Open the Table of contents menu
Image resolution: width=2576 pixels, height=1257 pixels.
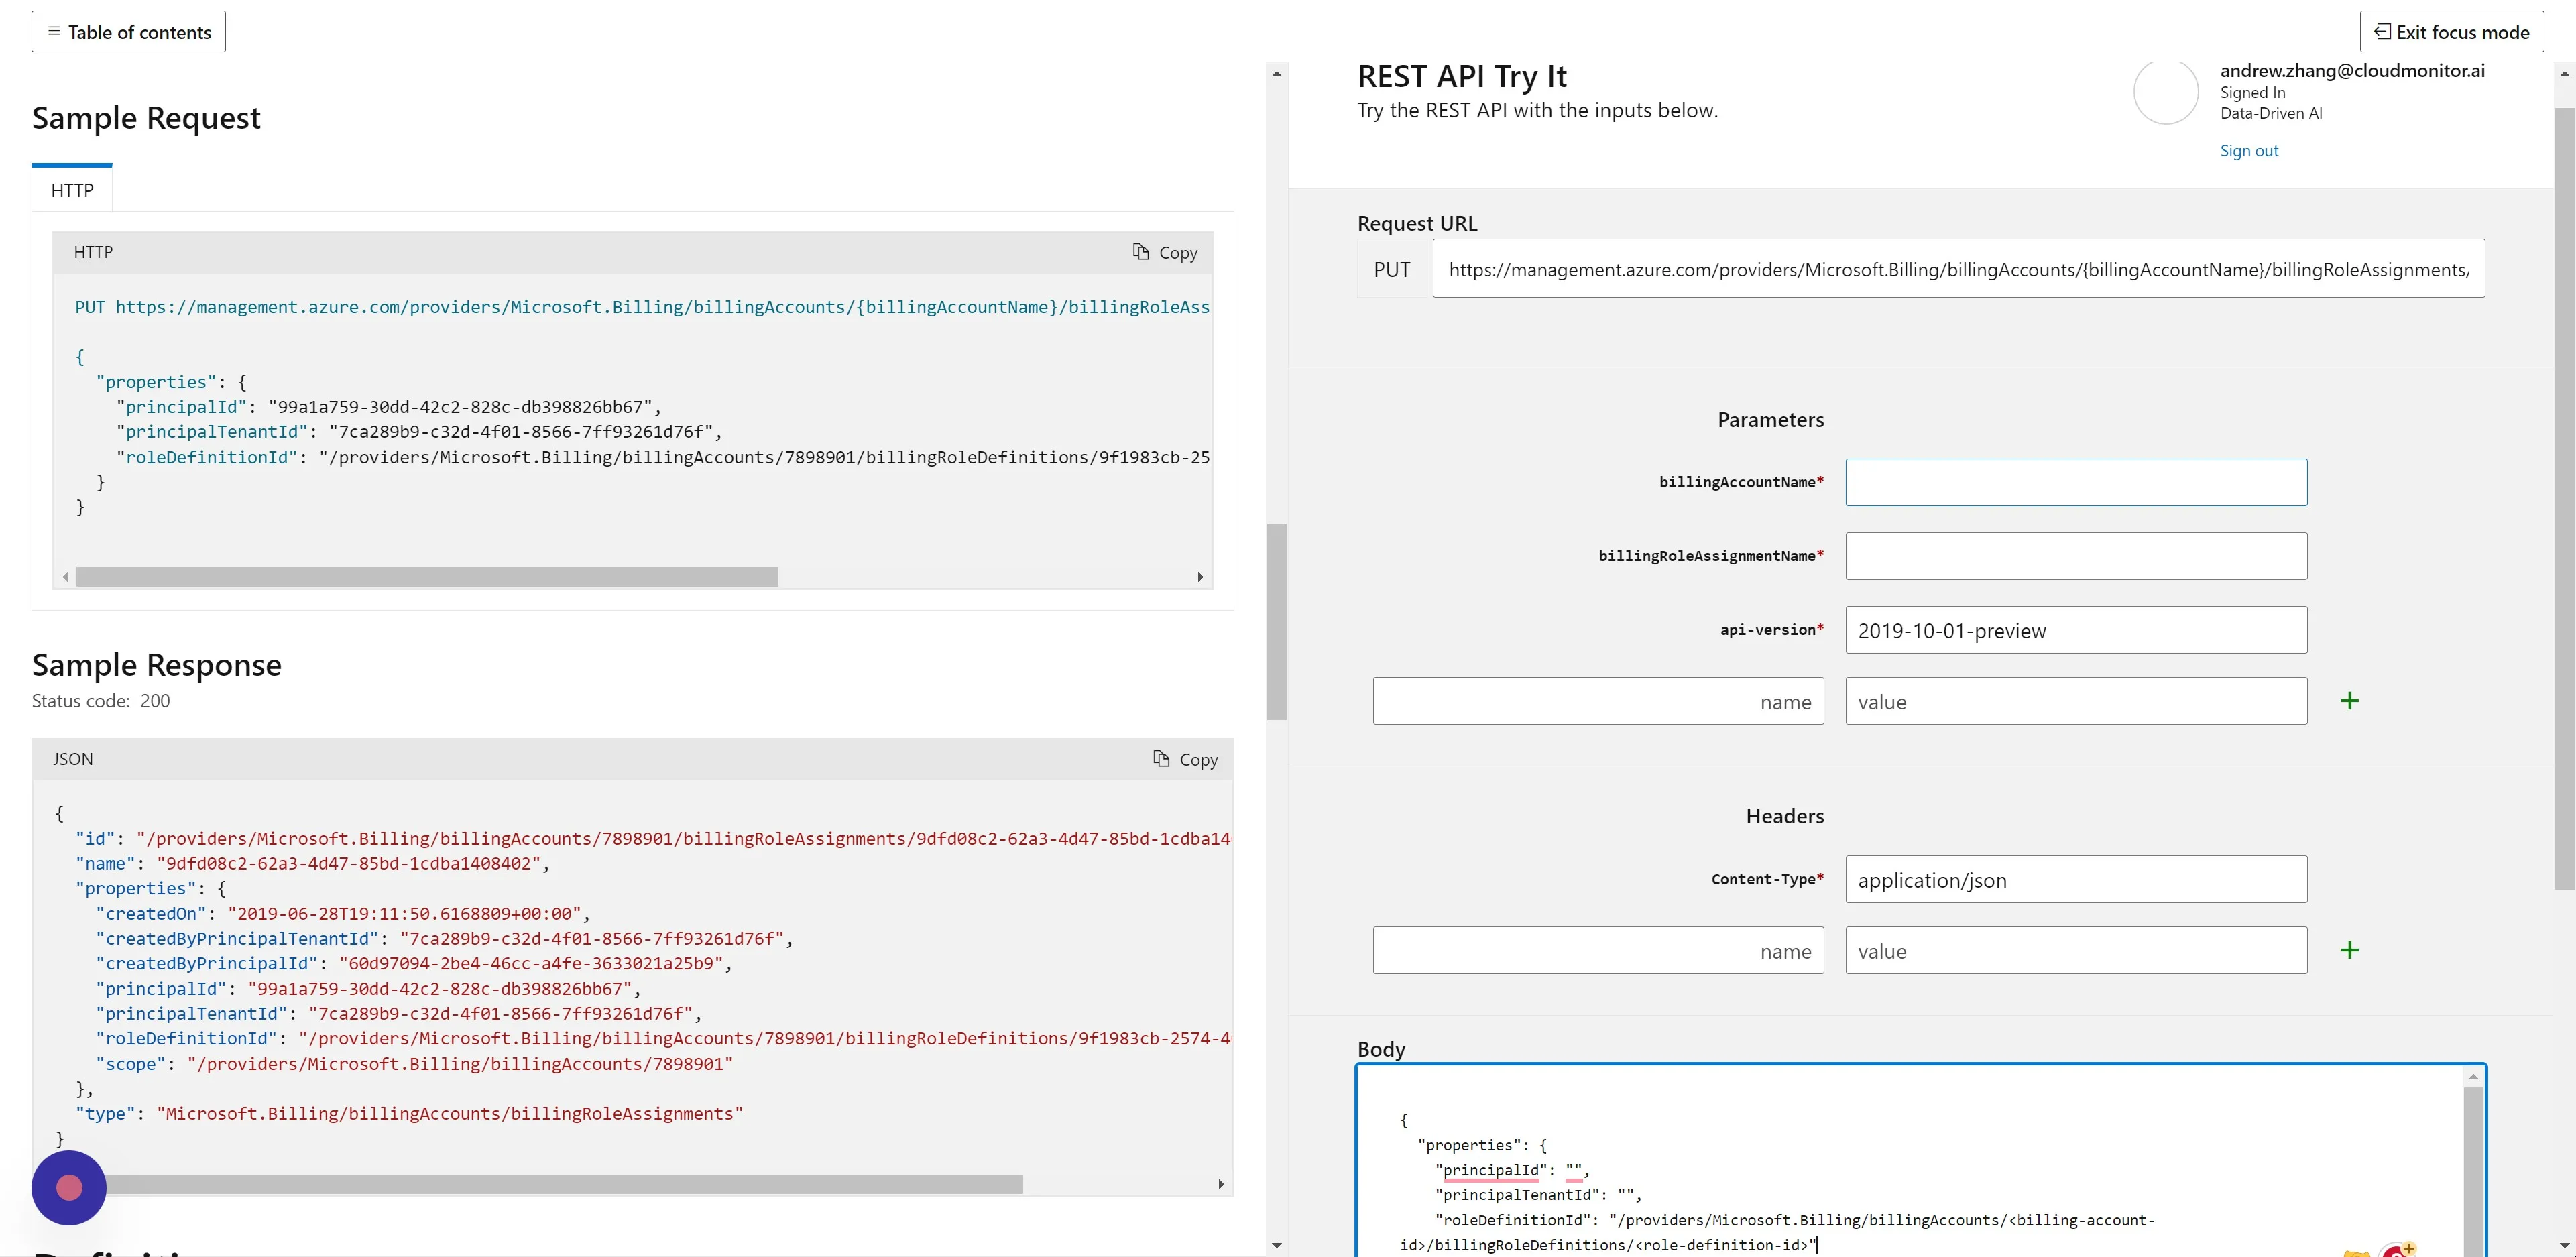(128, 32)
